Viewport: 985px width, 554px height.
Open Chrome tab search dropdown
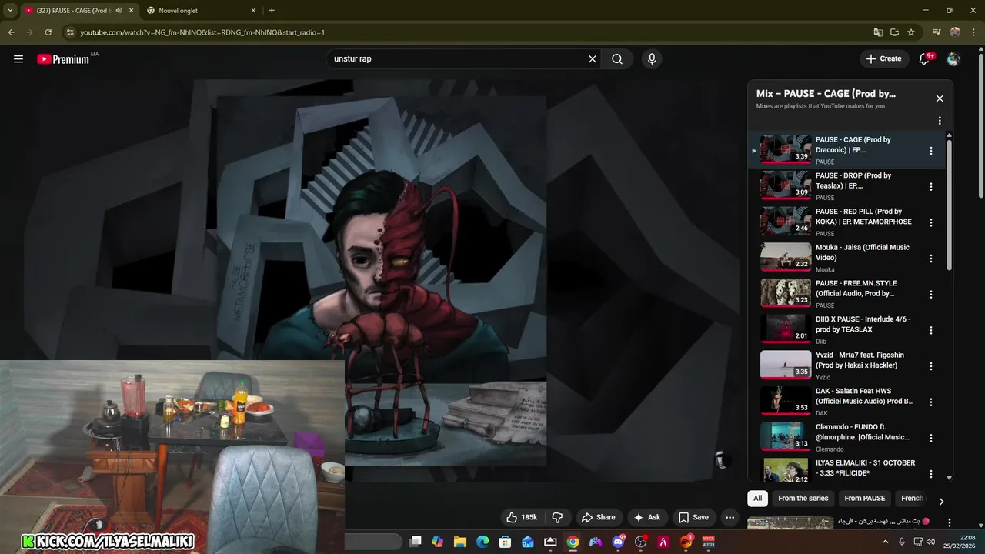pos(10,11)
